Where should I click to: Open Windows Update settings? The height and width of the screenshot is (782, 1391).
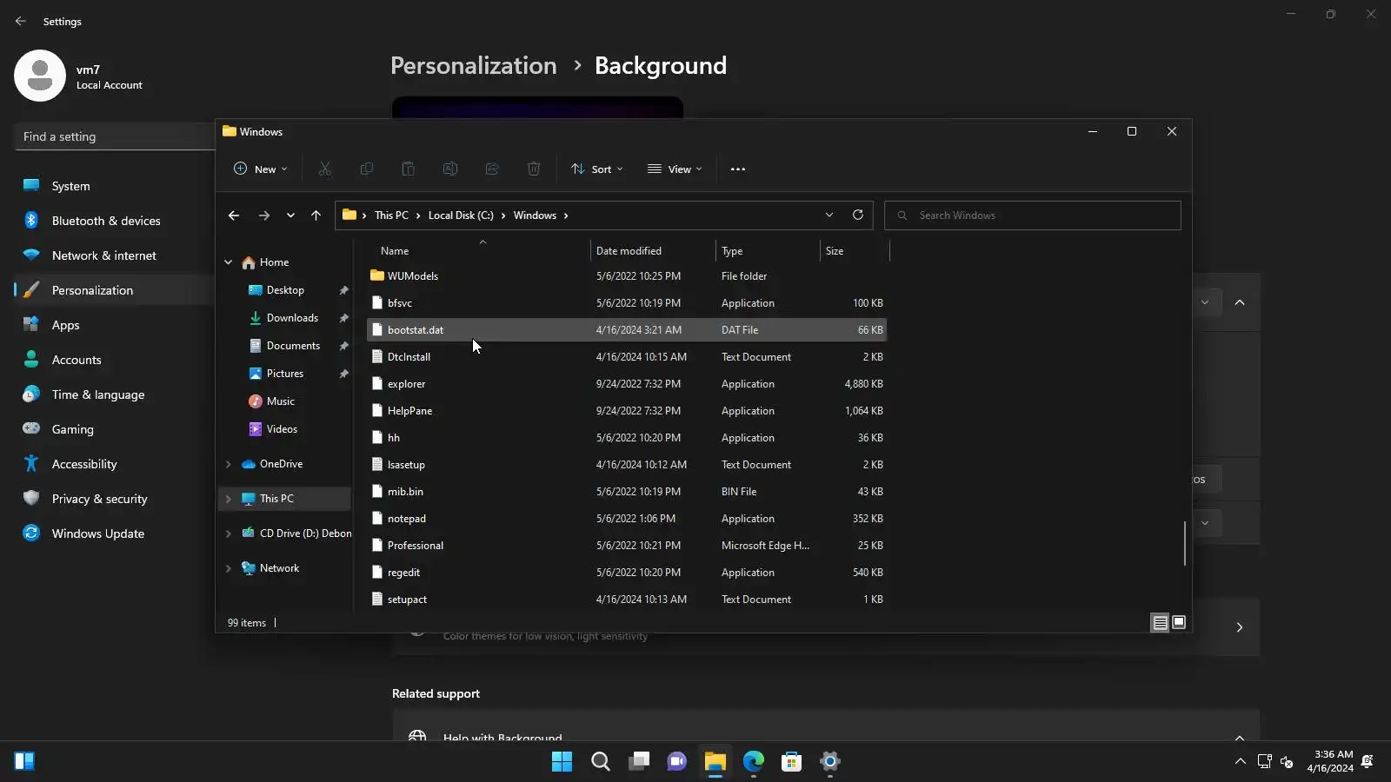(x=114, y=533)
